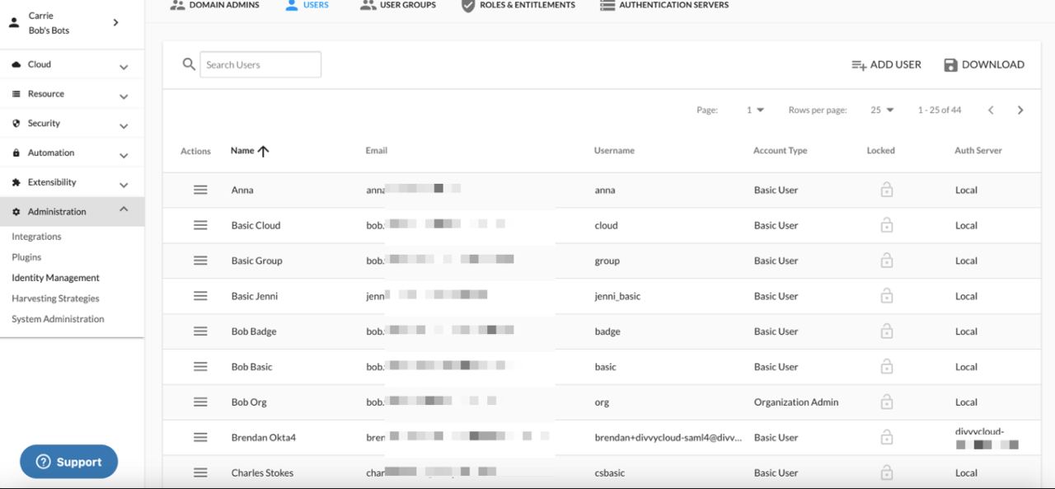The width and height of the screenshot is (1055, 489).
Task: Click the Download button
Action: click(x=984, y=64)
